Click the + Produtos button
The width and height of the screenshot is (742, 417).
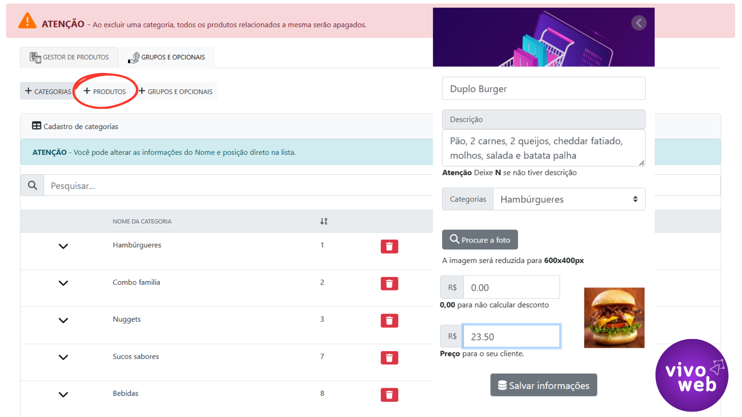105,92
